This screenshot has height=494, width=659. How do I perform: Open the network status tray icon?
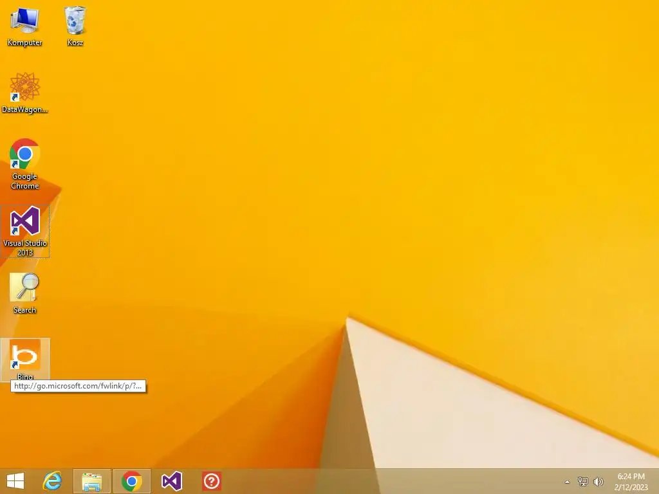coord(583,482)
